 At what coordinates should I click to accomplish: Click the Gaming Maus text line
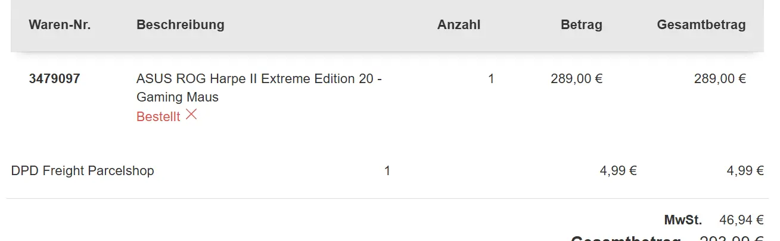pos(178,97)
